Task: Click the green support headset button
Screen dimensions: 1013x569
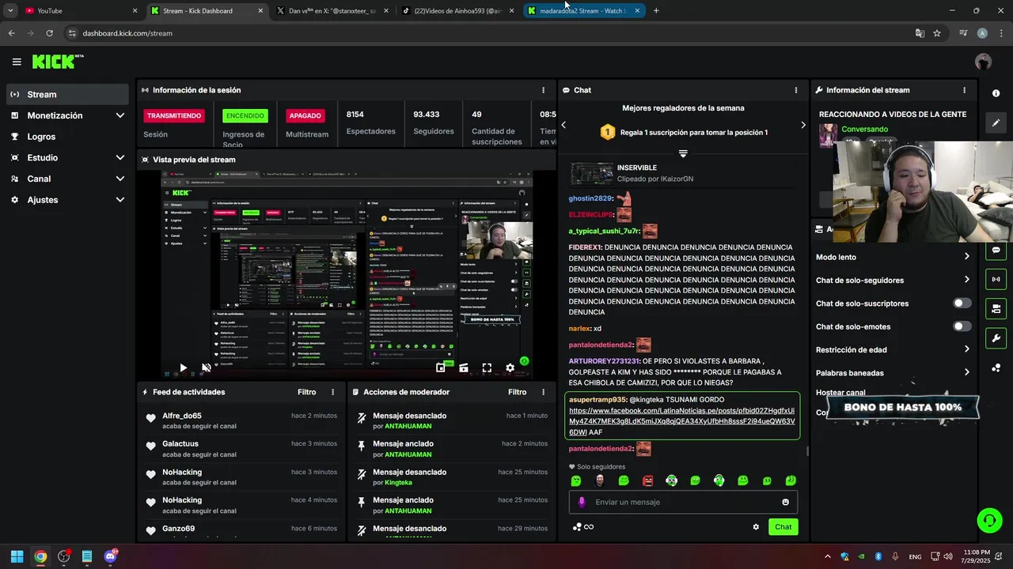Action: [989, 520]
